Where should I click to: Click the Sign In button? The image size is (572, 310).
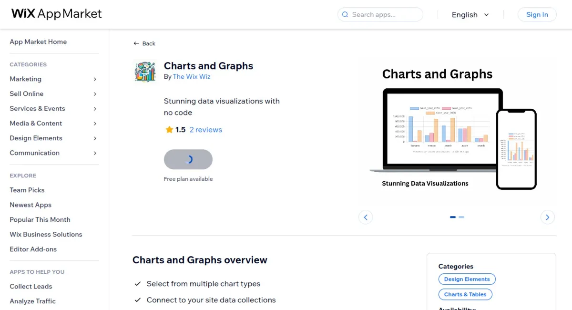pyautogui.click(x=537, y=14)
